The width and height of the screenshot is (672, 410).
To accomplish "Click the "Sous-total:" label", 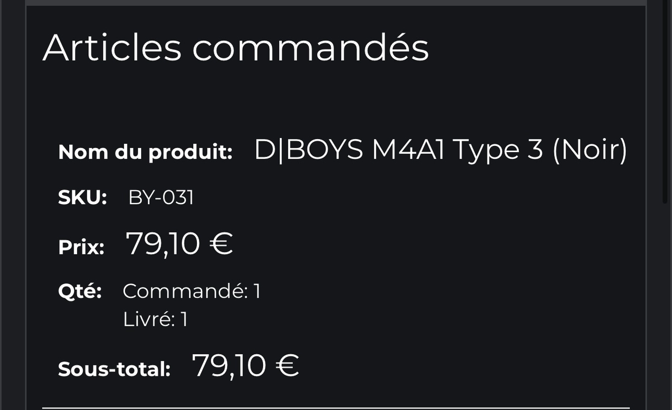I will [x=114, y=369].
